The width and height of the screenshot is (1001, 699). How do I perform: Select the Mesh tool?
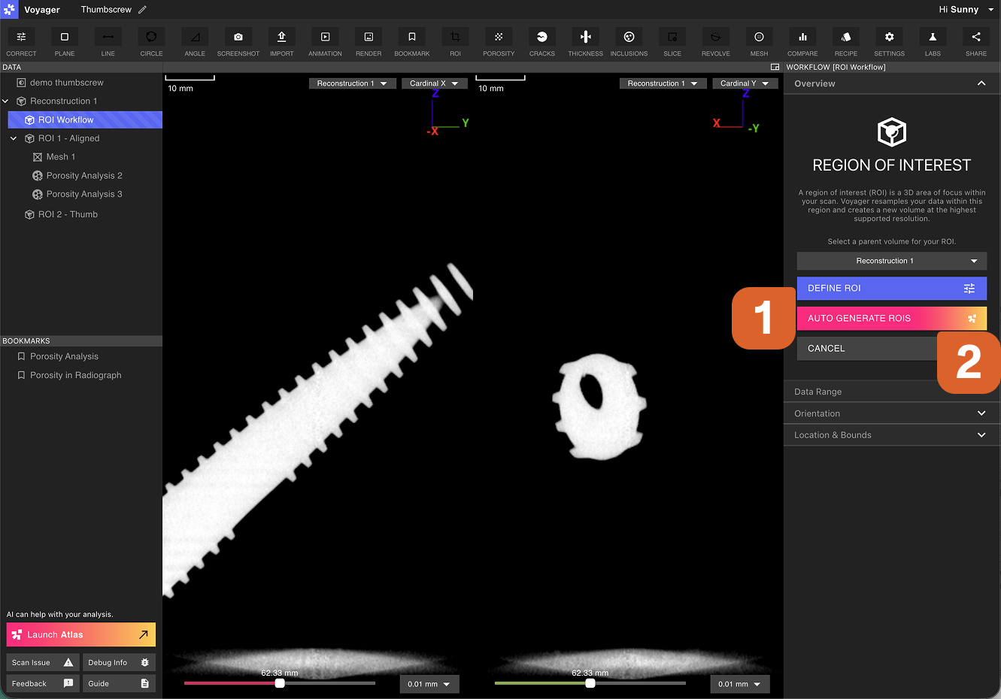759,38
